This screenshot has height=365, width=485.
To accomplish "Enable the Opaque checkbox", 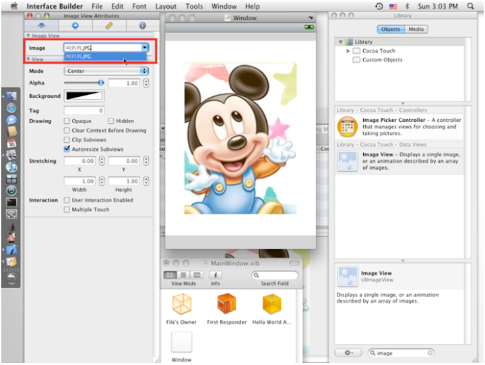I will 67,121.
